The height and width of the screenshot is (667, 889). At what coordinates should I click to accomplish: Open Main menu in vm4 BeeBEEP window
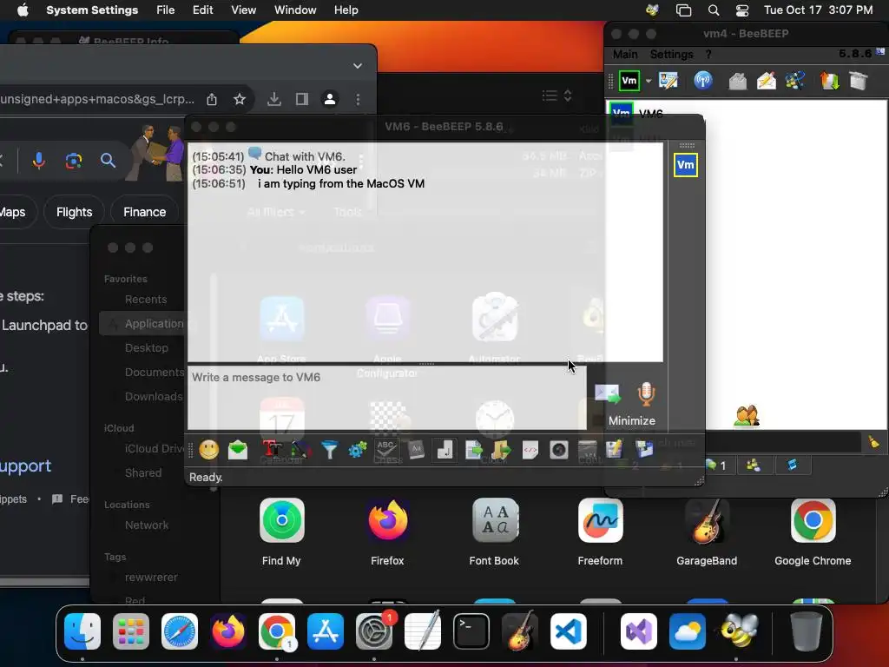[x=625, y=54]
